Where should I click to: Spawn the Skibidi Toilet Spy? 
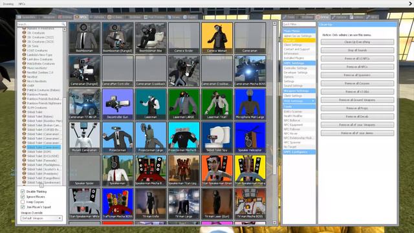[x=217, y=137]
